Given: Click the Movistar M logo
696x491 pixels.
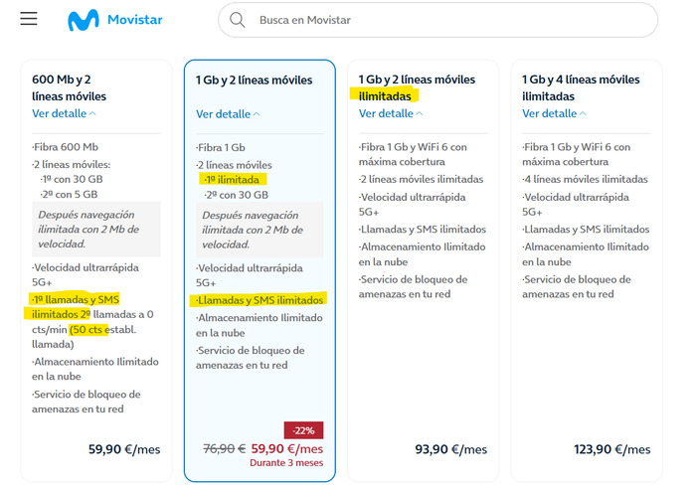Looking at the screenshot, I should [83, 20].
